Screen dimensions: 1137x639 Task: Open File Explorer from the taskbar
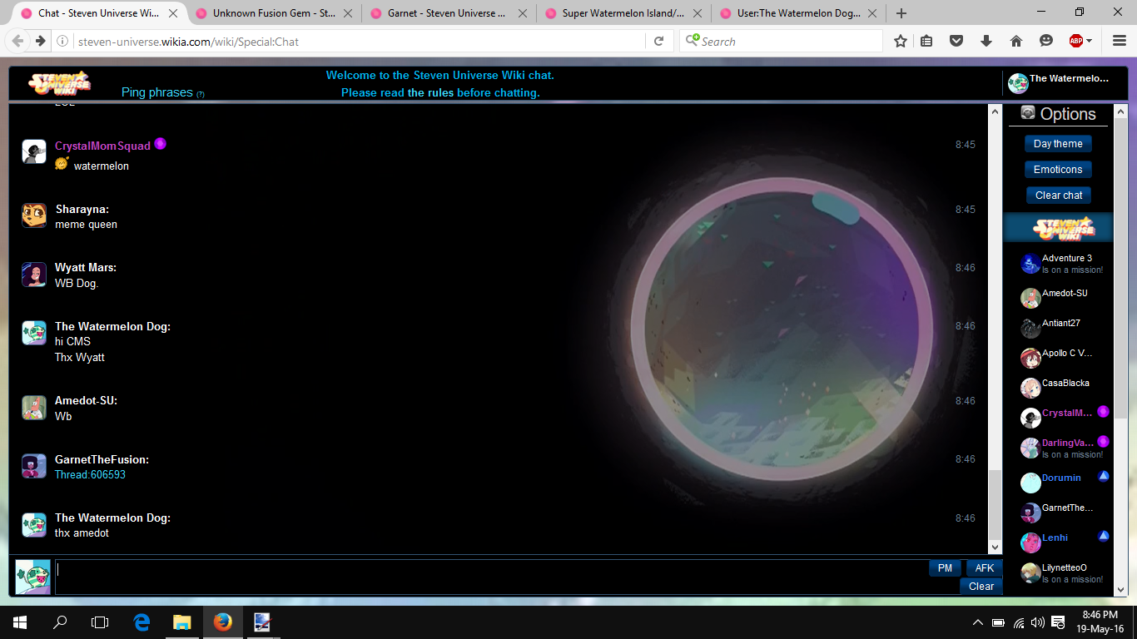[x=182, y=622]
